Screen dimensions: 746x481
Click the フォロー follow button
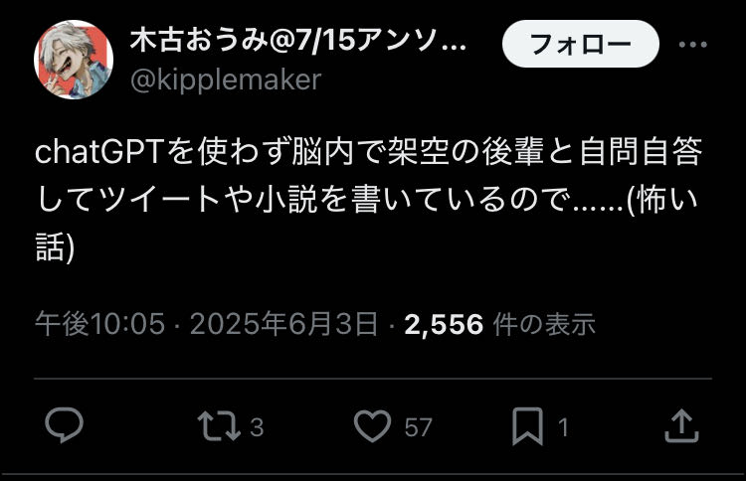pyautogui.click(x=581, y=44)
